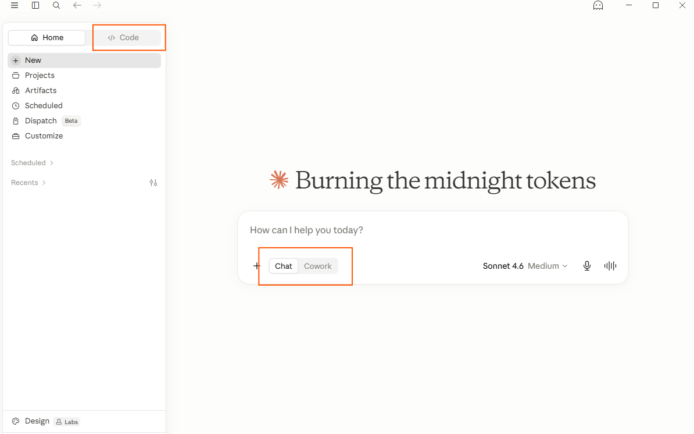Go back with the left arrow

[x=77, y=5]
